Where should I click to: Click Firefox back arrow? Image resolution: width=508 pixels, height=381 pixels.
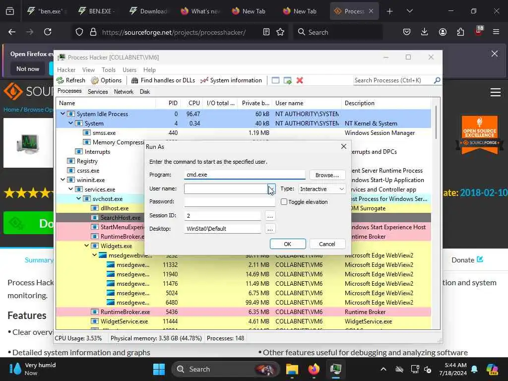click(12, 32)
